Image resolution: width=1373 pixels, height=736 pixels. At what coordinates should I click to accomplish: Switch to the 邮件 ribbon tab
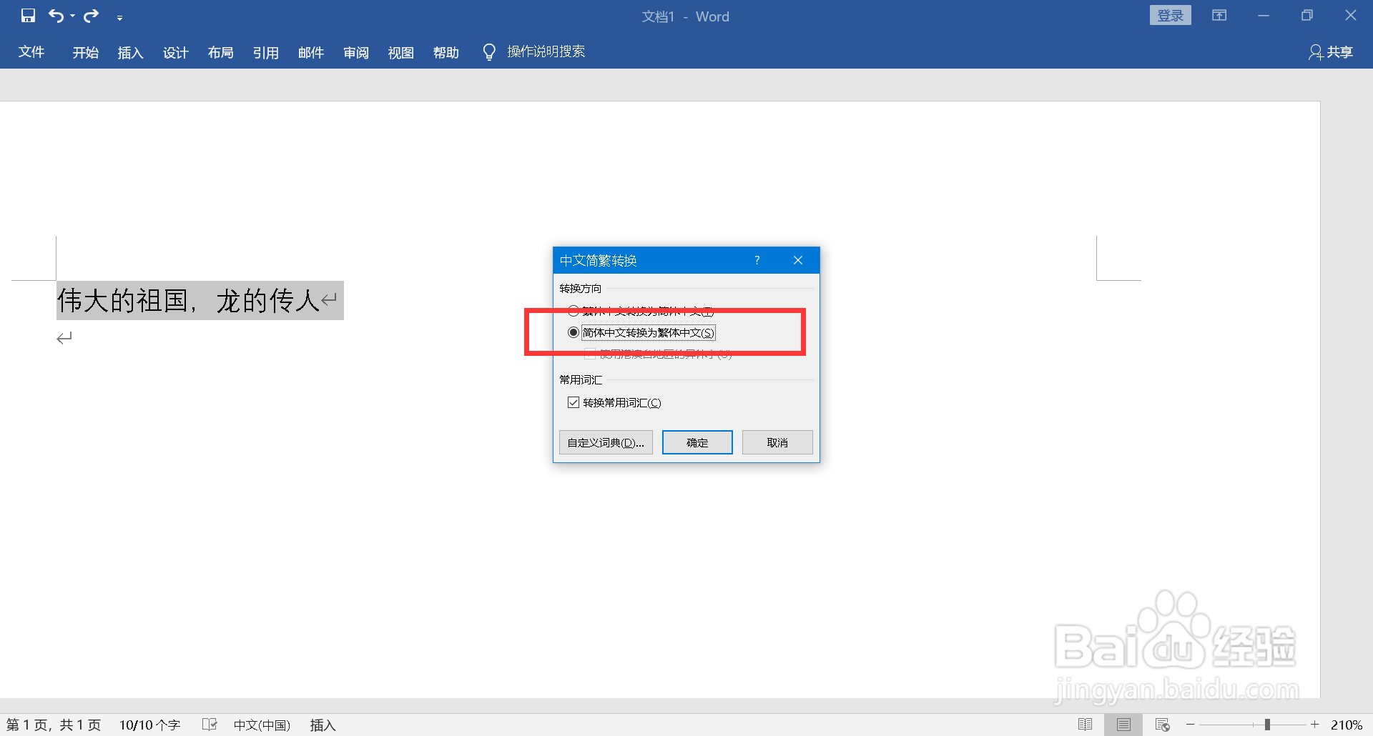pyautogui.click(x=310, y=52)
